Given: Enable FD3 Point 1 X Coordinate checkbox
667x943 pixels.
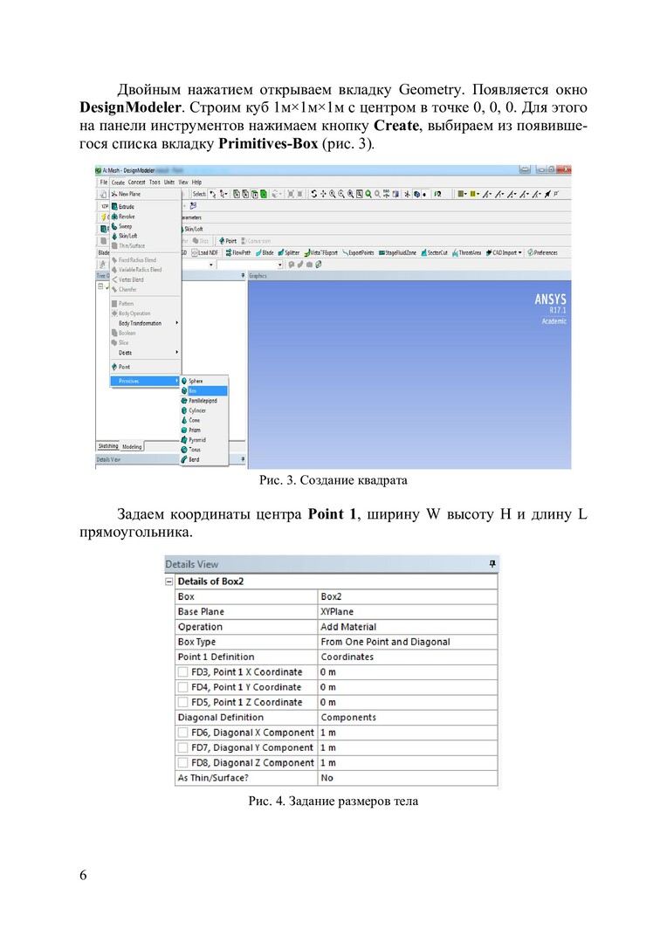Looking at the screenshot, I should click(x=183, y=672).
